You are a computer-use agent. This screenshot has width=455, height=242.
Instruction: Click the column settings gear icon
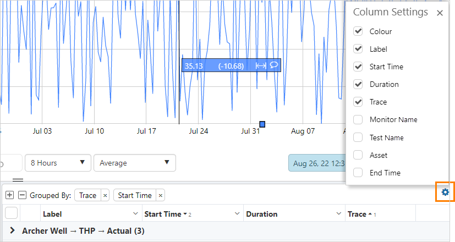(x=445, y=192)
